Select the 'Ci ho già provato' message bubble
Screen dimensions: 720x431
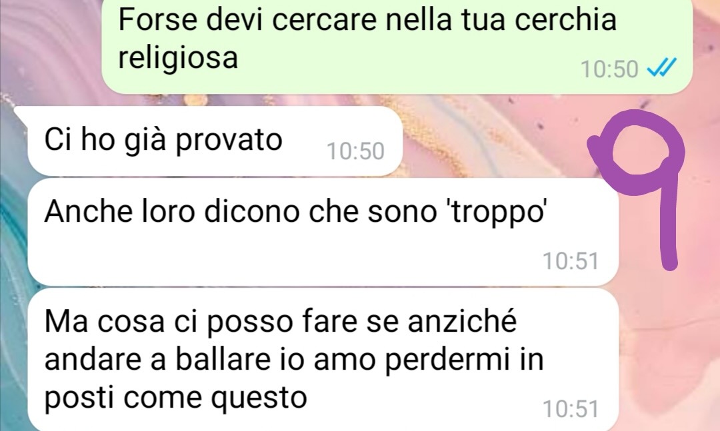(x=215, y=141)
